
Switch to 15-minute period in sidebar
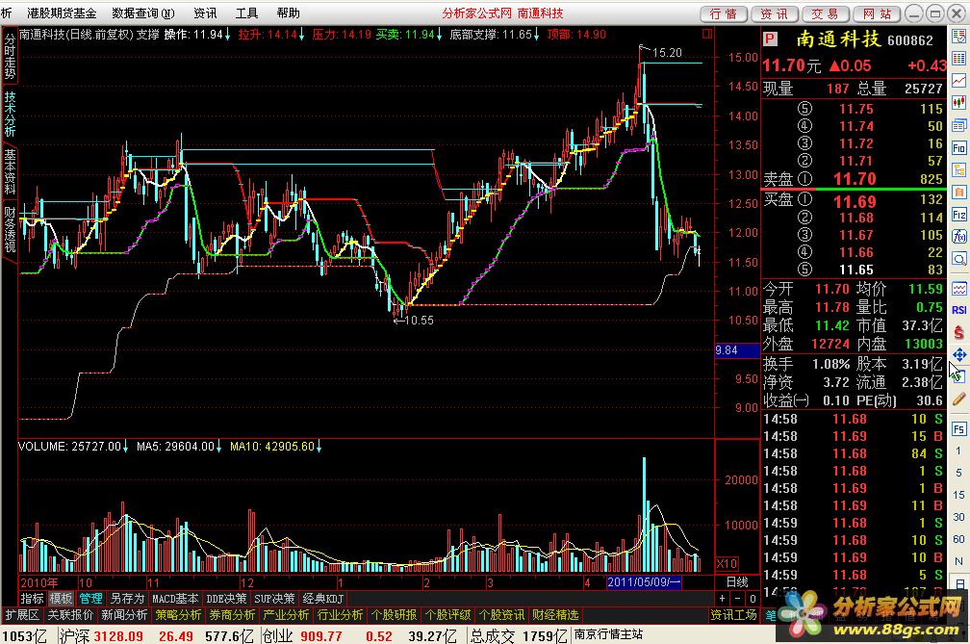(958, 495)
